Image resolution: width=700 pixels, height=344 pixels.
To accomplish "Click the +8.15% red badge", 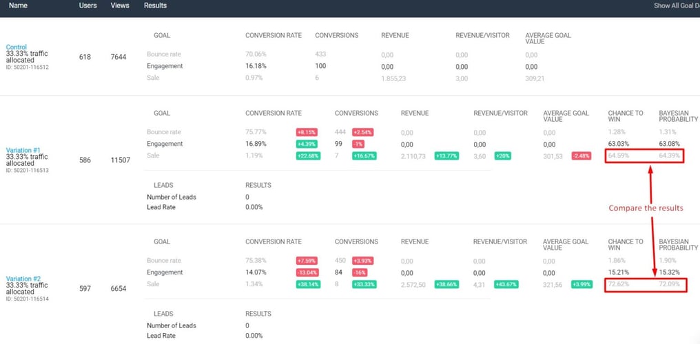I will click(x=307, y=131).
